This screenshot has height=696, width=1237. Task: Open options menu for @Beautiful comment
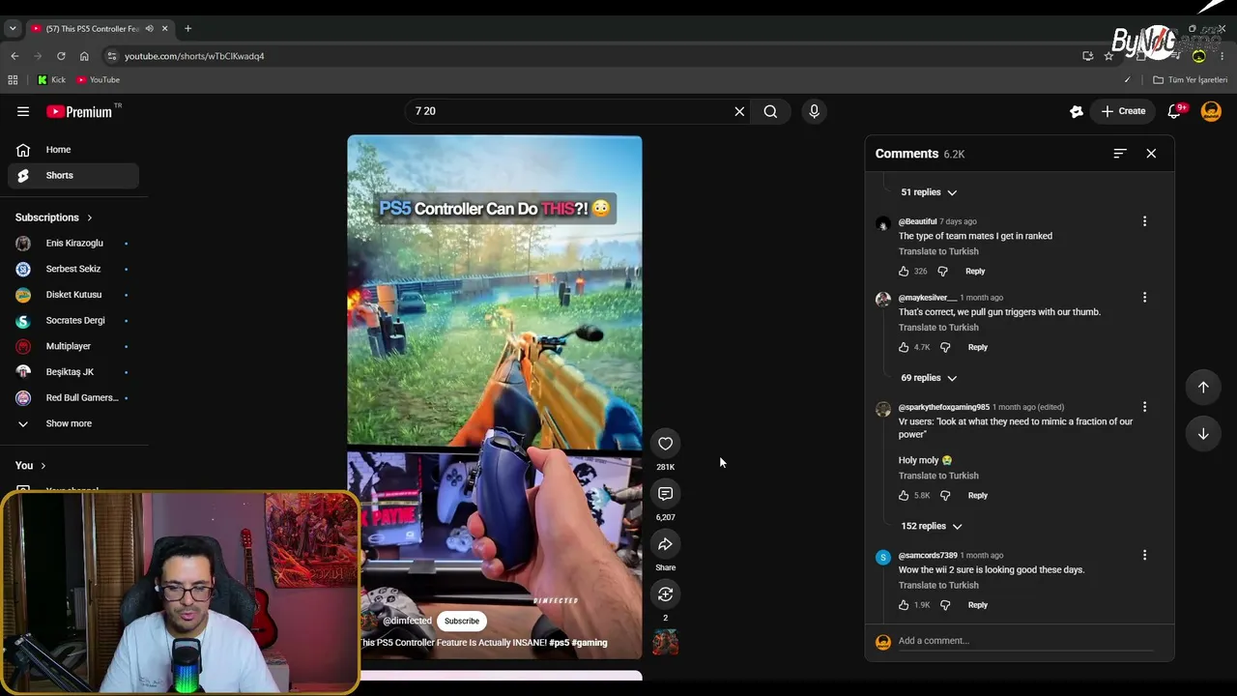pos(1144,221)
